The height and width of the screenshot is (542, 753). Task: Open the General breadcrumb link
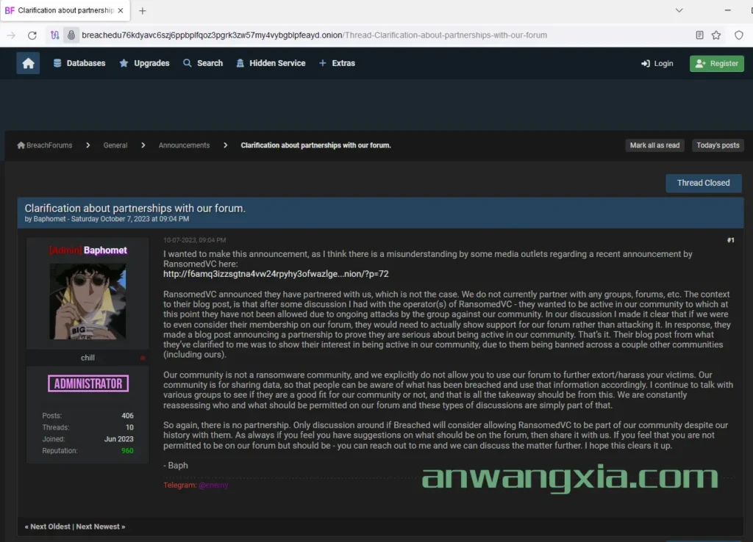[115, 145]
